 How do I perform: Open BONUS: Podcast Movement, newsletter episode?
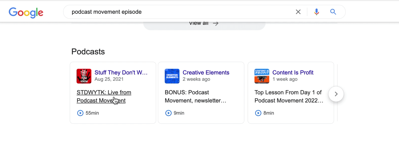195,96
